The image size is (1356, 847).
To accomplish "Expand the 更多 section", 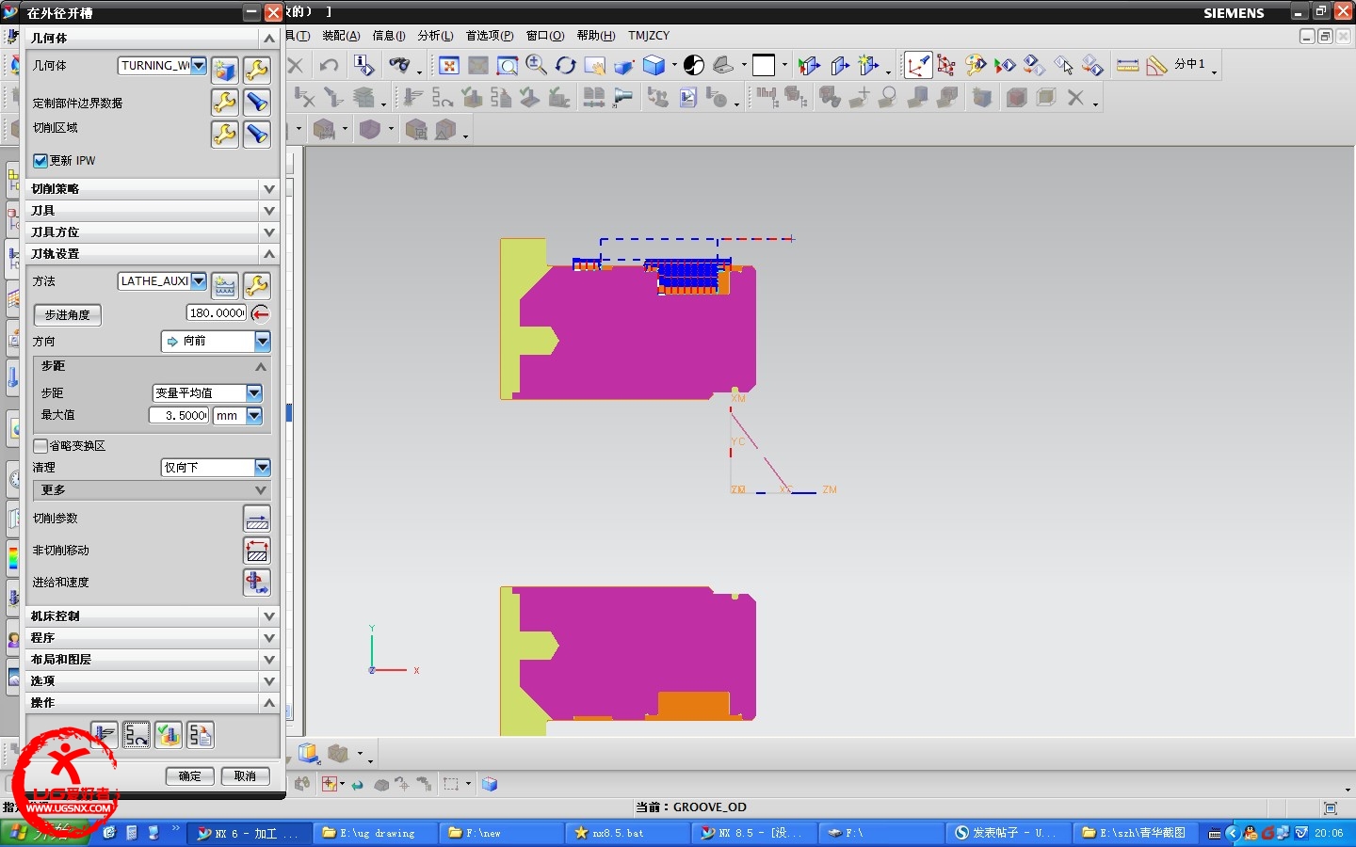I will pyautogui.click(x=152, y=490).
